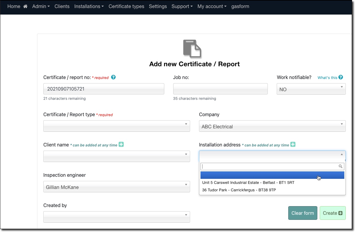Click the Home link in navbar
The image size is (355, 232).
[14, 6]
